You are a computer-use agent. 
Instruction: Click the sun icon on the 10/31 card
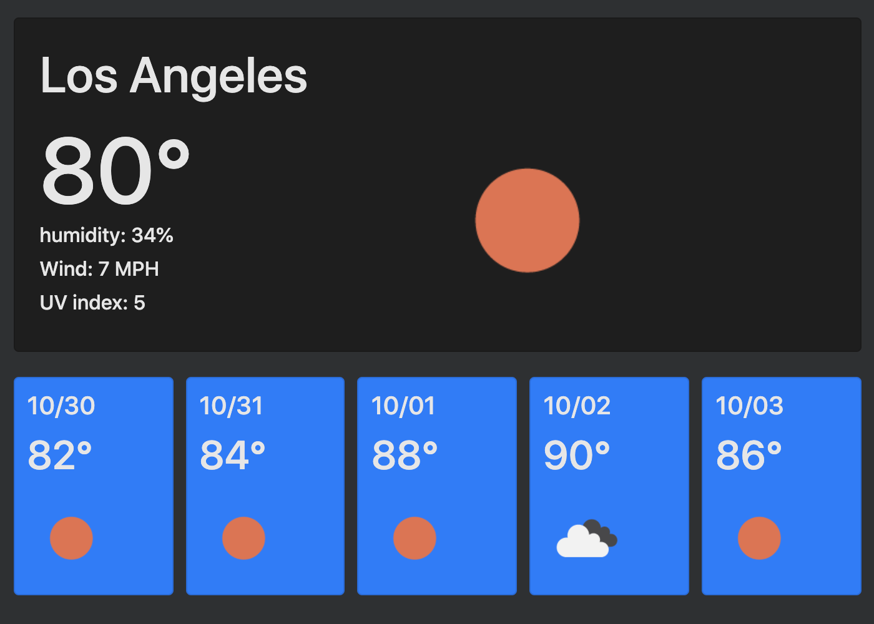[x=243, y=538]
